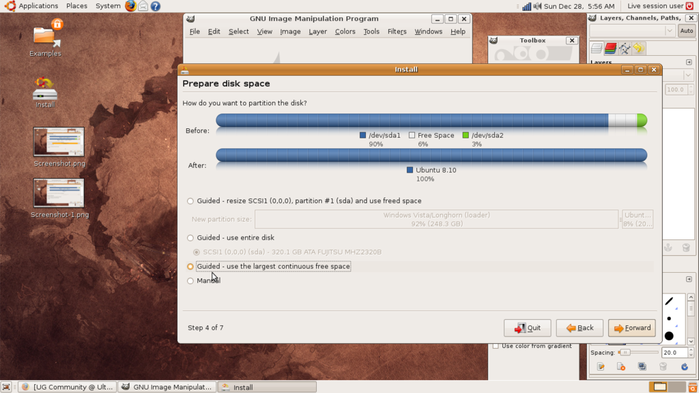
Task: Click the Layers tab menu arrow button
Action: (689, 62)
